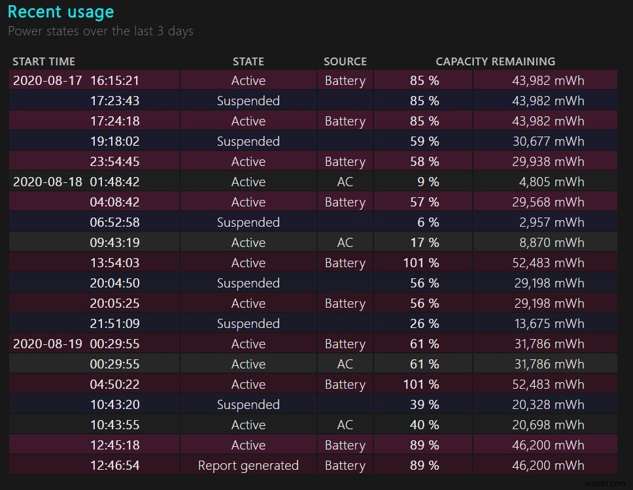Click the 59 % capacity value
Screen dimensions: 633x490
coord(424,141)
